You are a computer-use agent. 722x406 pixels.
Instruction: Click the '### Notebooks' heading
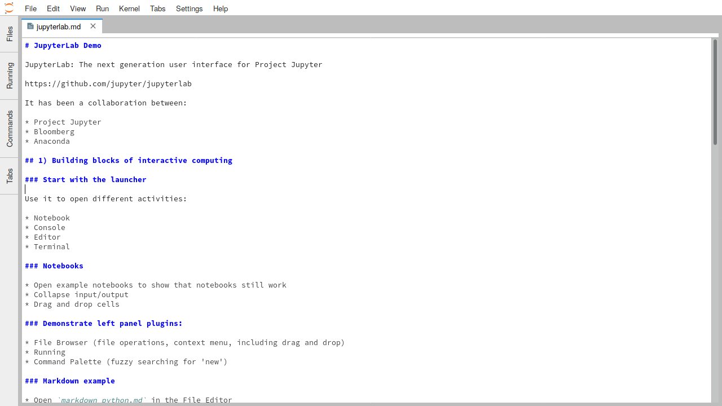[x=54, y=266]
